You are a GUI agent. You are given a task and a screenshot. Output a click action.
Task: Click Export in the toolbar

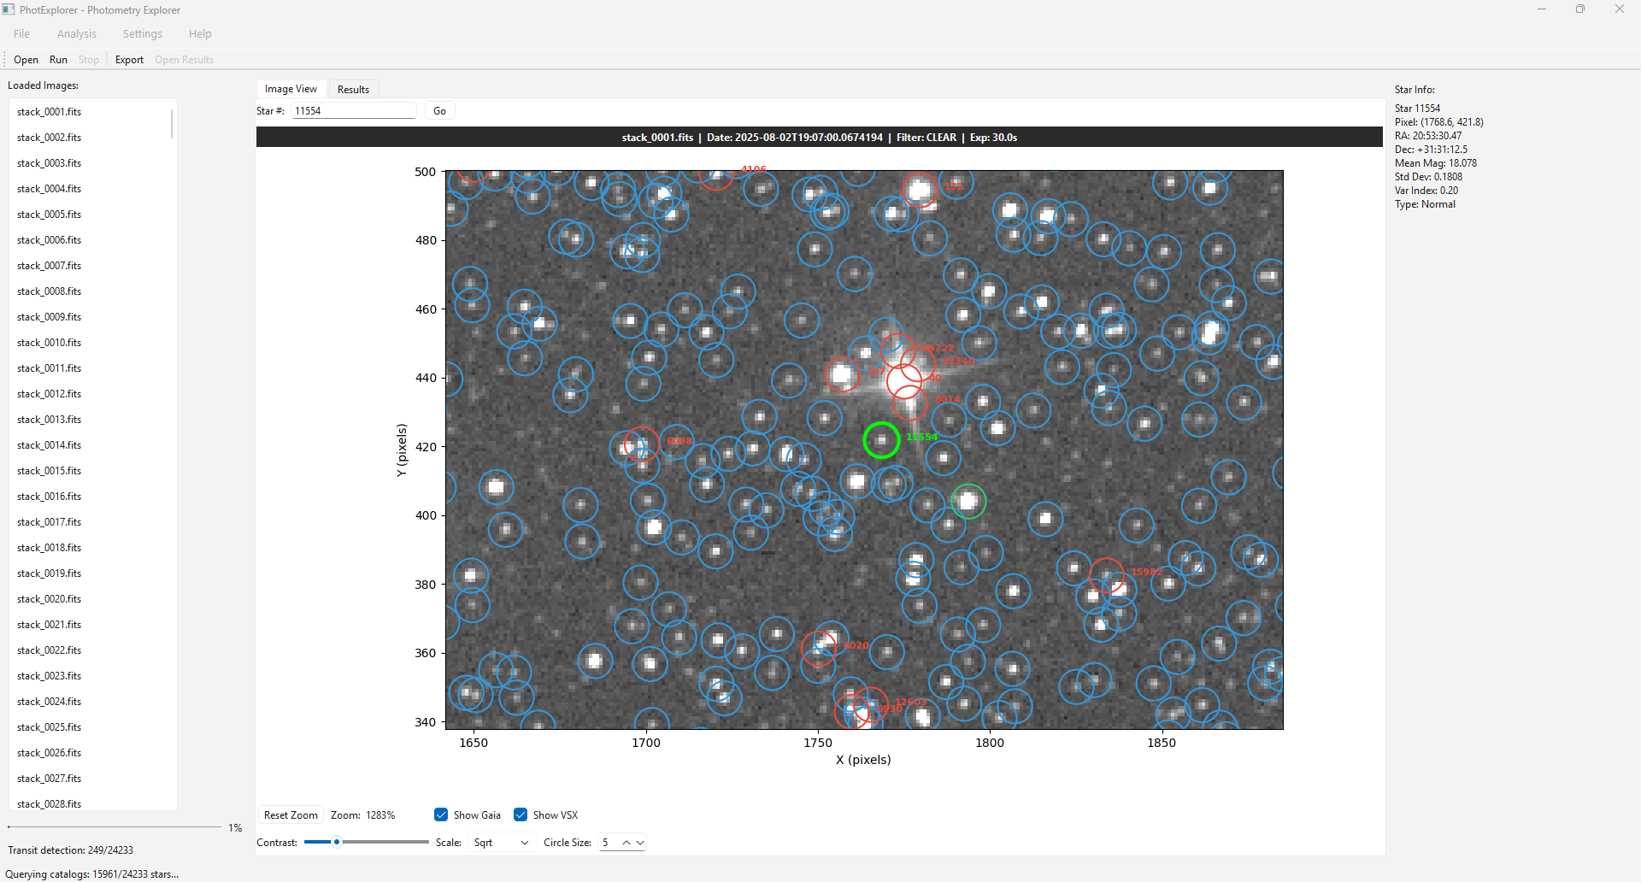(129, 60)
